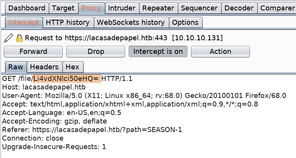296x158 pixels.
Task: Open the Action dropdown menu
Action: coord(220,51)
